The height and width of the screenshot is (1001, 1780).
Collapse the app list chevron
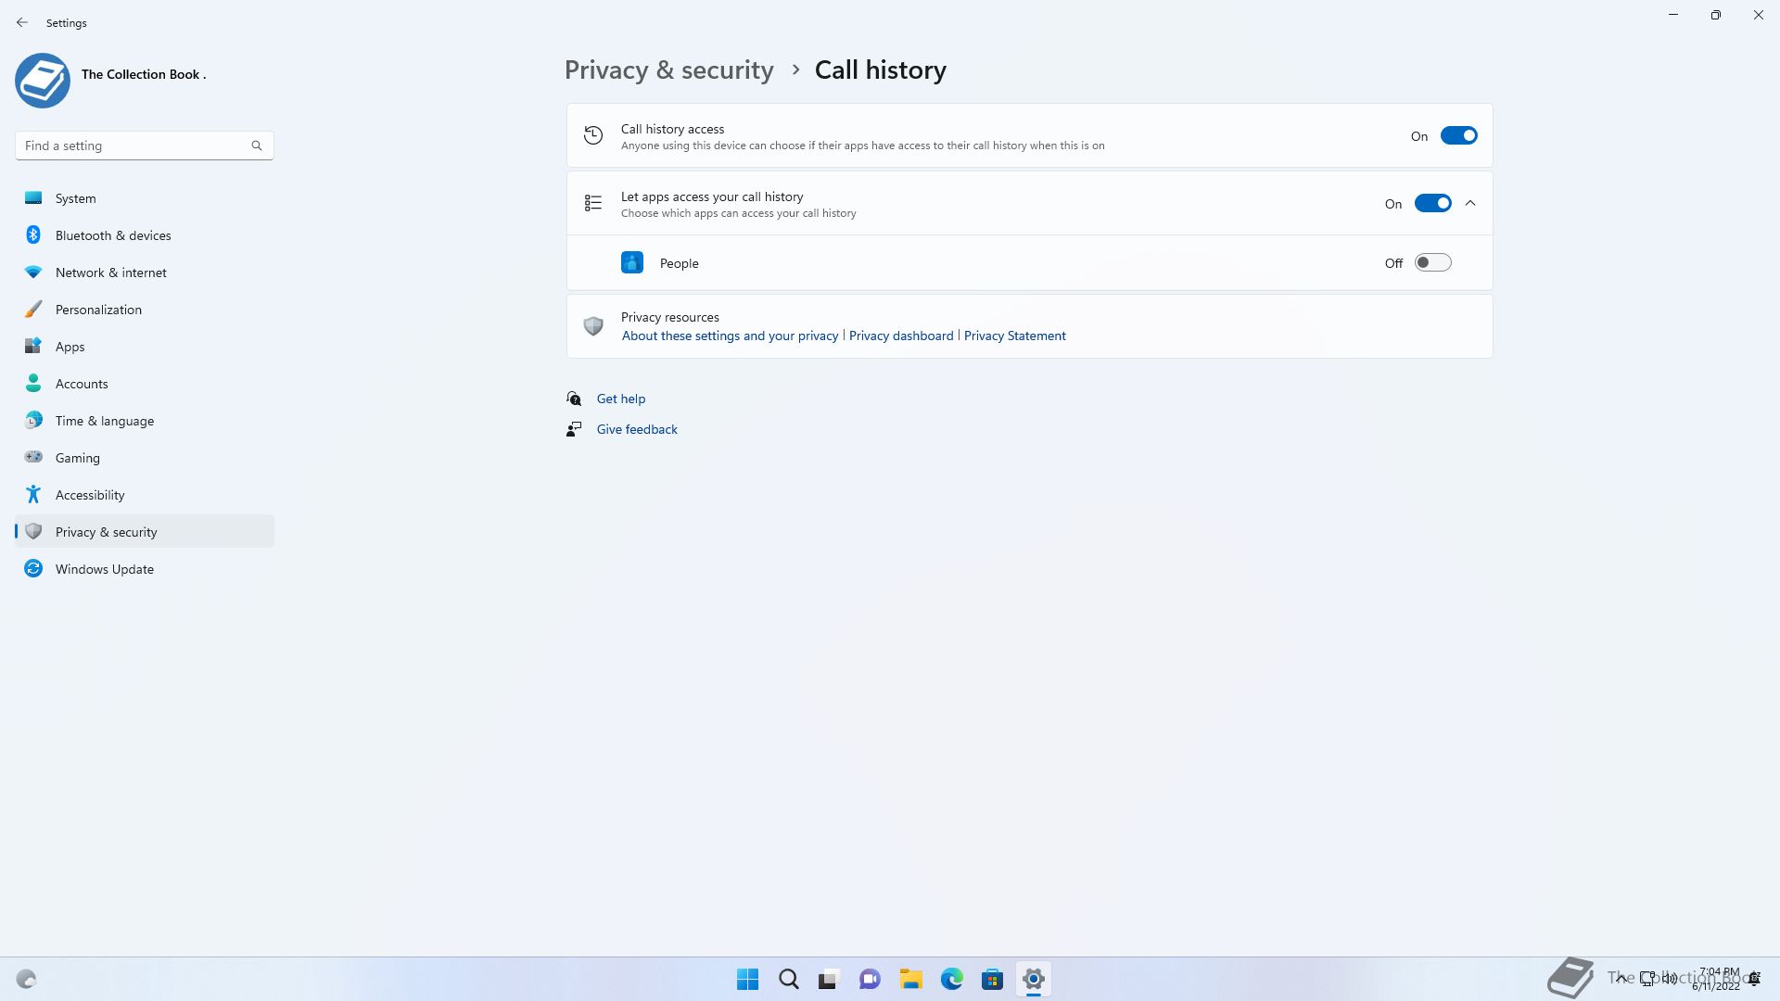click(x=1470, y=204)
